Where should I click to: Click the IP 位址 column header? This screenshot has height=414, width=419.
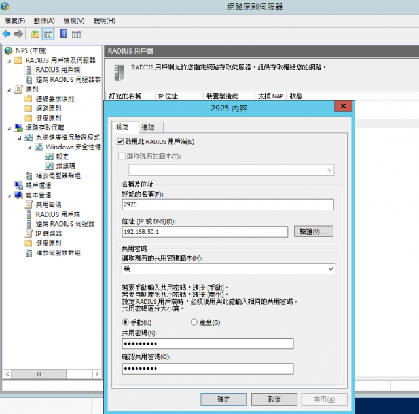pyautogui.click(x=179, y=96)
